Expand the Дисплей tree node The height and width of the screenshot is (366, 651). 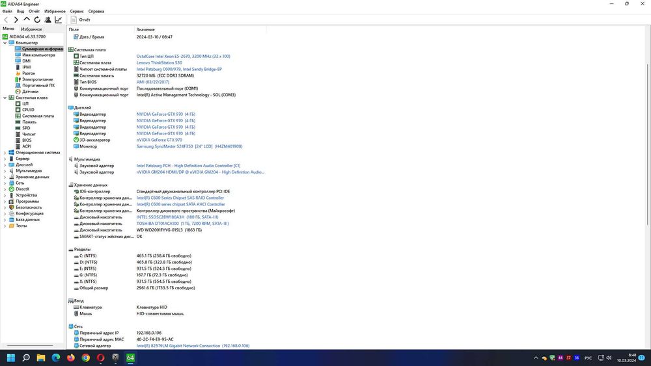pyautogui.click(x=5, y=164)
